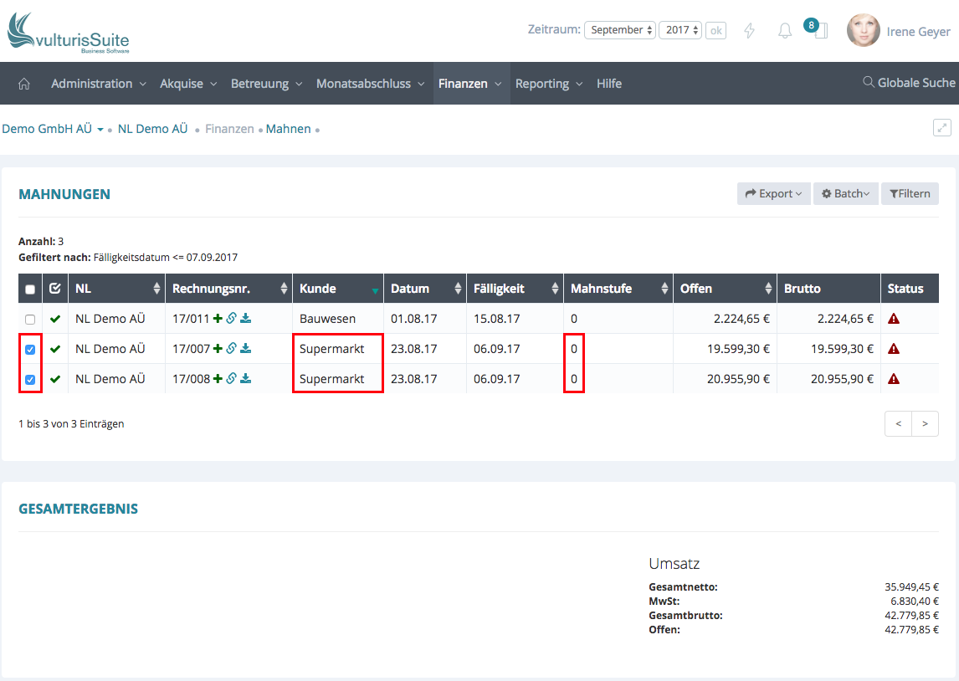Click the fullscreen expand icon
Image resolution: width=959 pixels, height=681 pixels.
942,128
